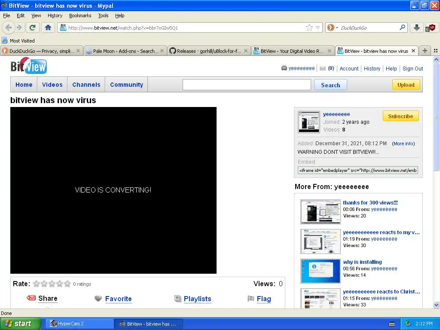Open the yeeeeeeee profile link in header
440x330 pixels.
pyautogui.click(x=301, y=68)
